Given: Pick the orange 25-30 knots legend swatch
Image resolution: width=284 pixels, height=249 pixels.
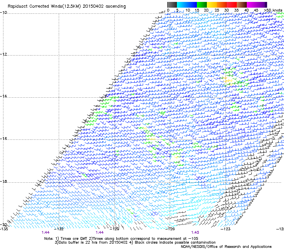Looking at the screenshot, I should coord(222,5).
